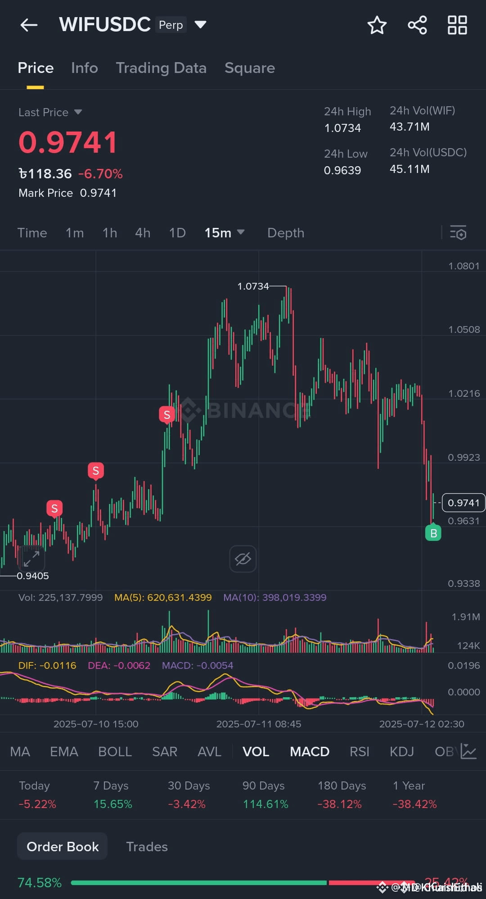
Task: Tap the S marker near 1.0216
Action: click(x=167, y=414)
